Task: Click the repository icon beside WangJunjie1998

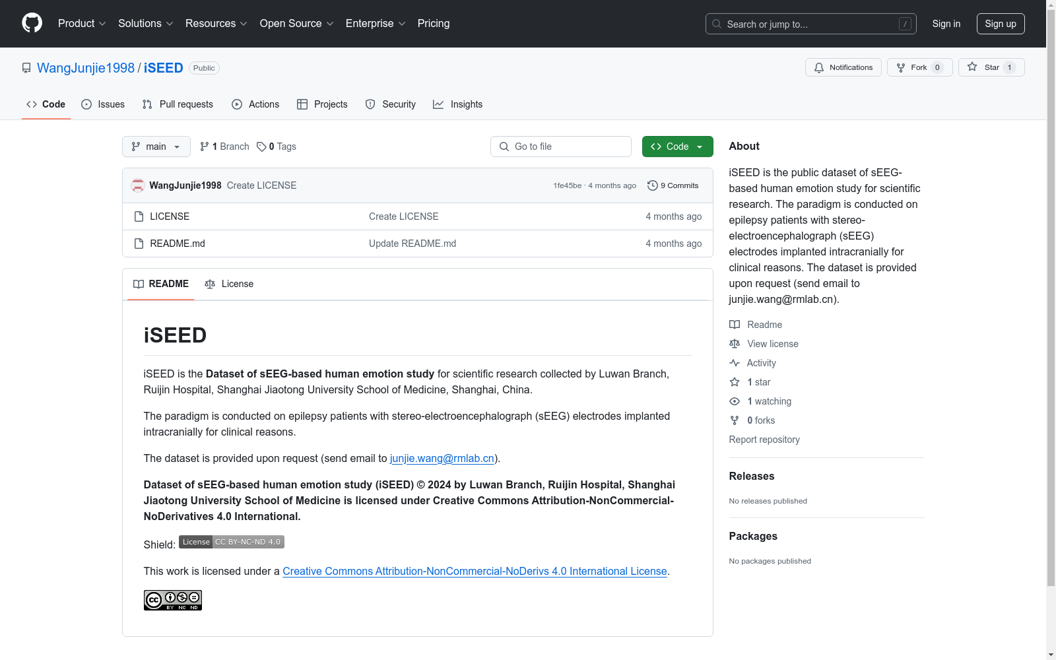Action: [x=26, y=68]
